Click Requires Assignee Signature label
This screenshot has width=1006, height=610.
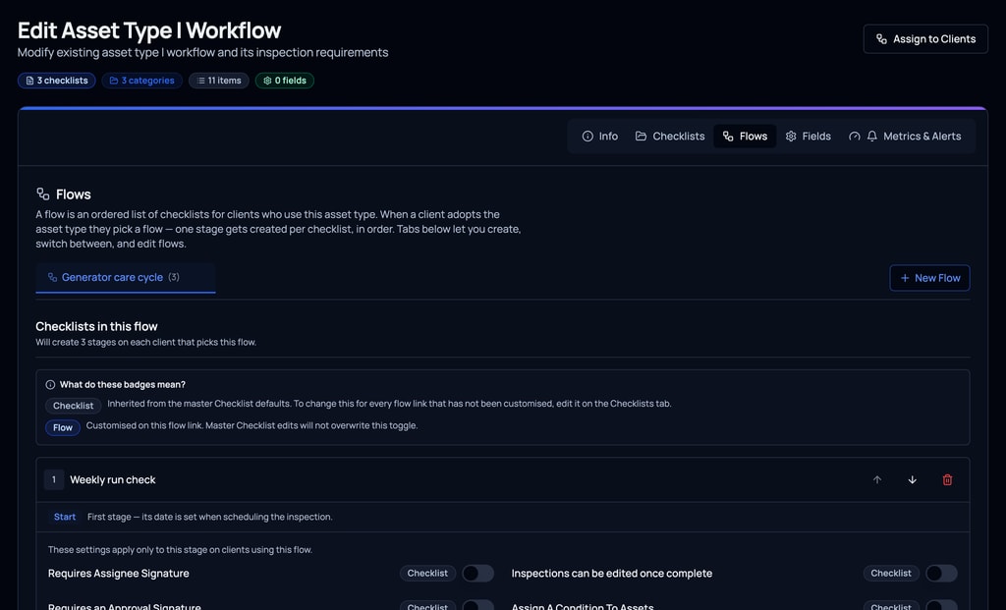[x=119, y=574]
